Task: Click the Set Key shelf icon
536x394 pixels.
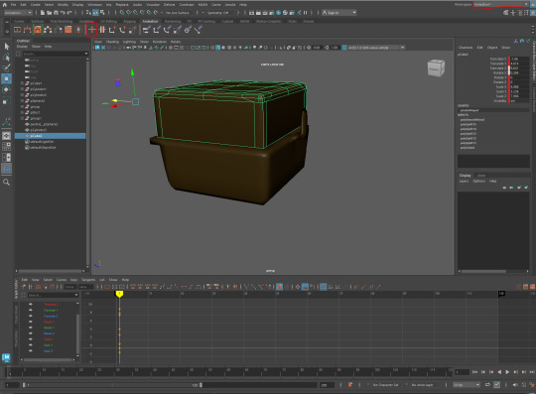Action: (92, 30)
